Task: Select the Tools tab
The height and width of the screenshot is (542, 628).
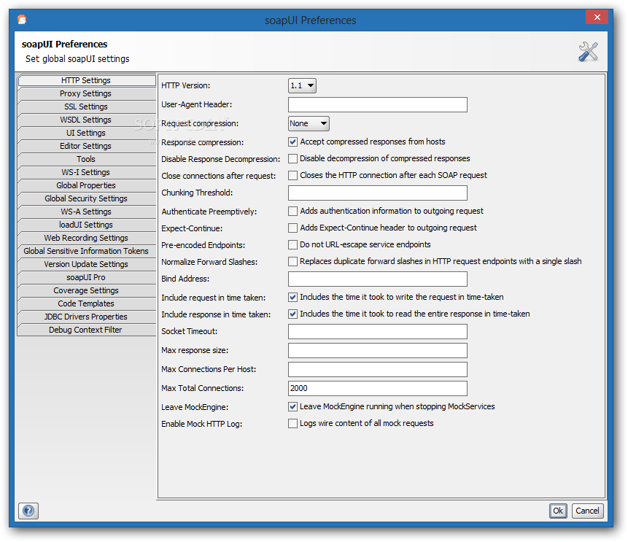Action: [x=87, y=160]
